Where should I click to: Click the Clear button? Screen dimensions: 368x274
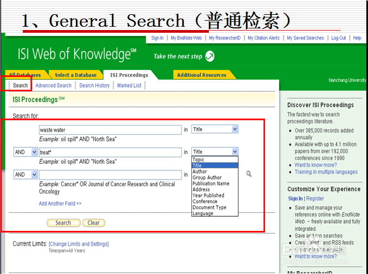94,223
